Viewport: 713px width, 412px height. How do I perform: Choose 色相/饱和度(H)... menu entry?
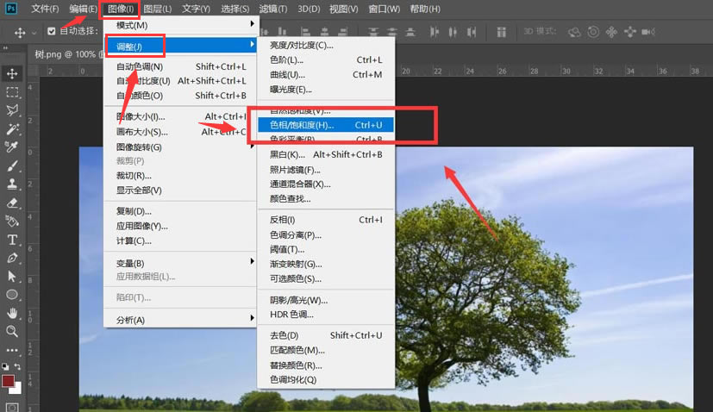pos(326,125)
